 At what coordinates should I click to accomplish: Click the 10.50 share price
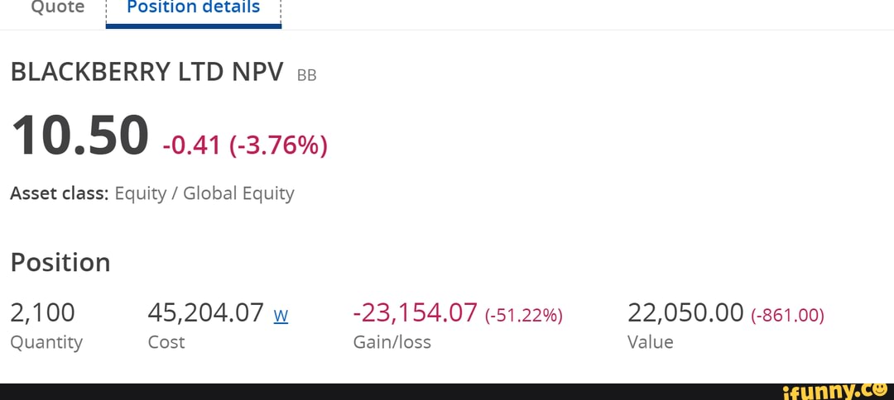click(79, 136)
